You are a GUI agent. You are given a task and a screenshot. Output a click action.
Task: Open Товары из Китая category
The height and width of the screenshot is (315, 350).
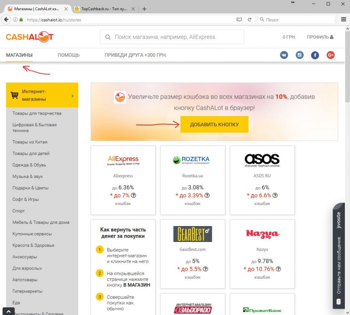point(30,142)
